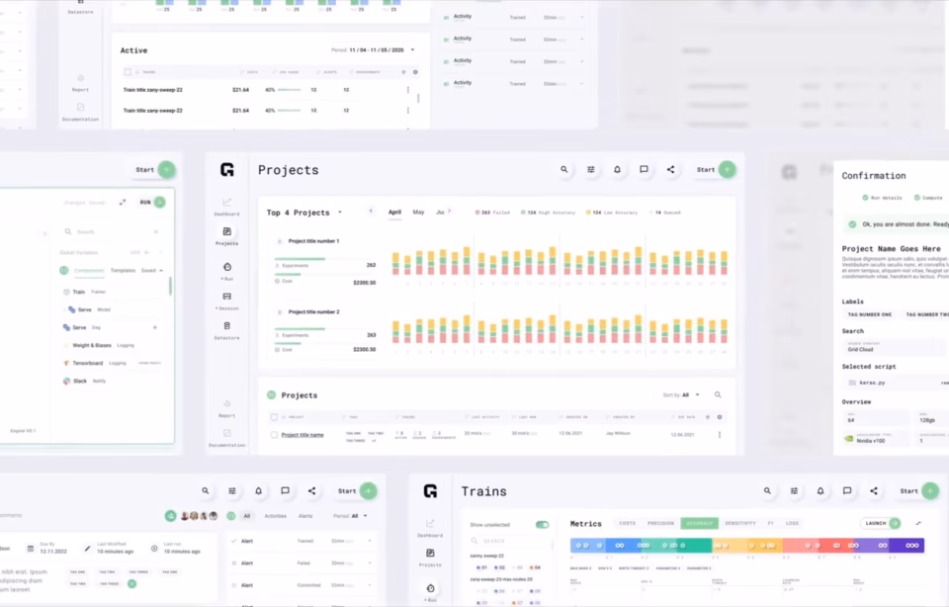Image resolution: width=949 pixels, height=607 pixels.
Task: Open notifications bell in Projects panel header
Action: coord(617,169)
